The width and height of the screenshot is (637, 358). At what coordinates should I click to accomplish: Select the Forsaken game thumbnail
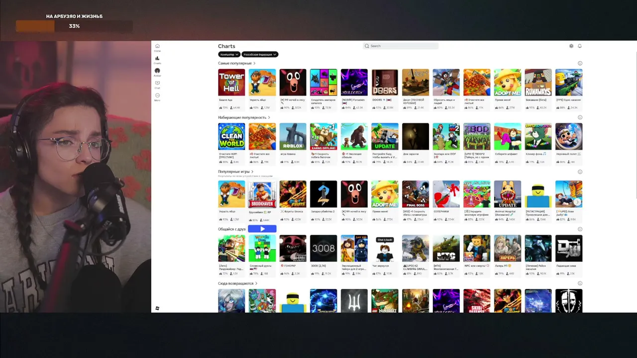[x=354, y=82]
